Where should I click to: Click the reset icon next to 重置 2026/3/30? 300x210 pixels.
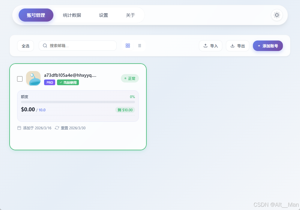point(57,128)
